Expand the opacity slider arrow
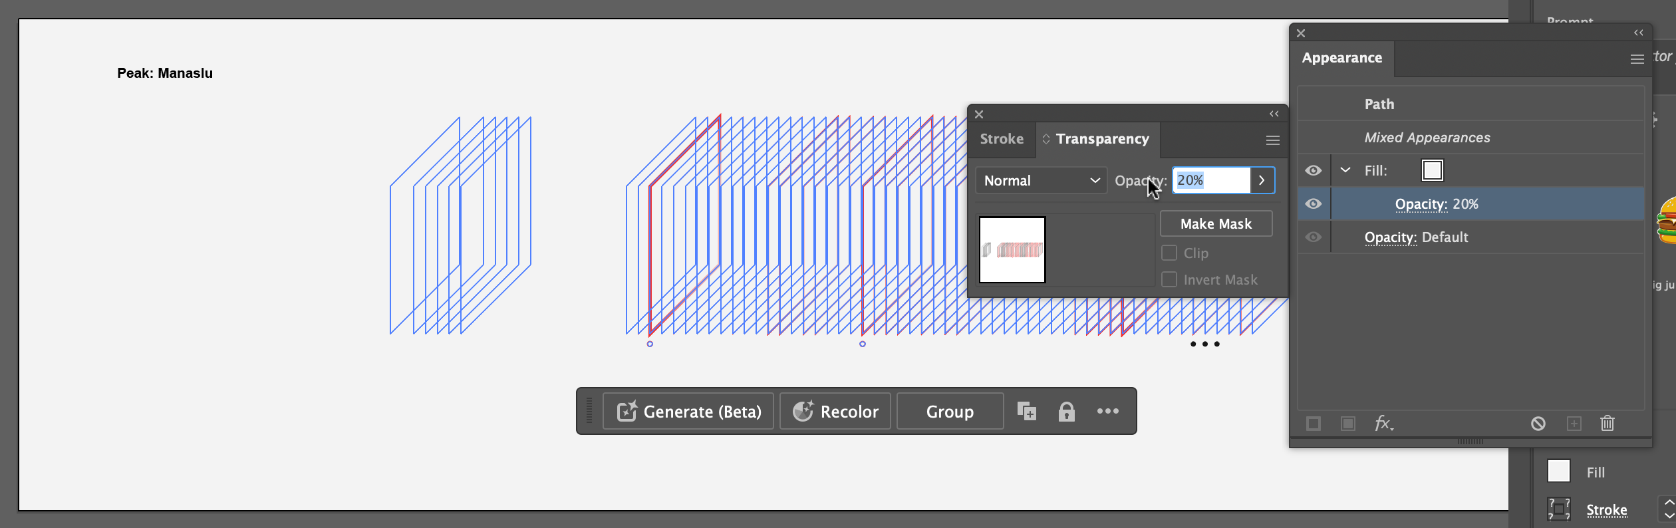The width and height of the screenshot is (1676, 528). click(1262, 180)
